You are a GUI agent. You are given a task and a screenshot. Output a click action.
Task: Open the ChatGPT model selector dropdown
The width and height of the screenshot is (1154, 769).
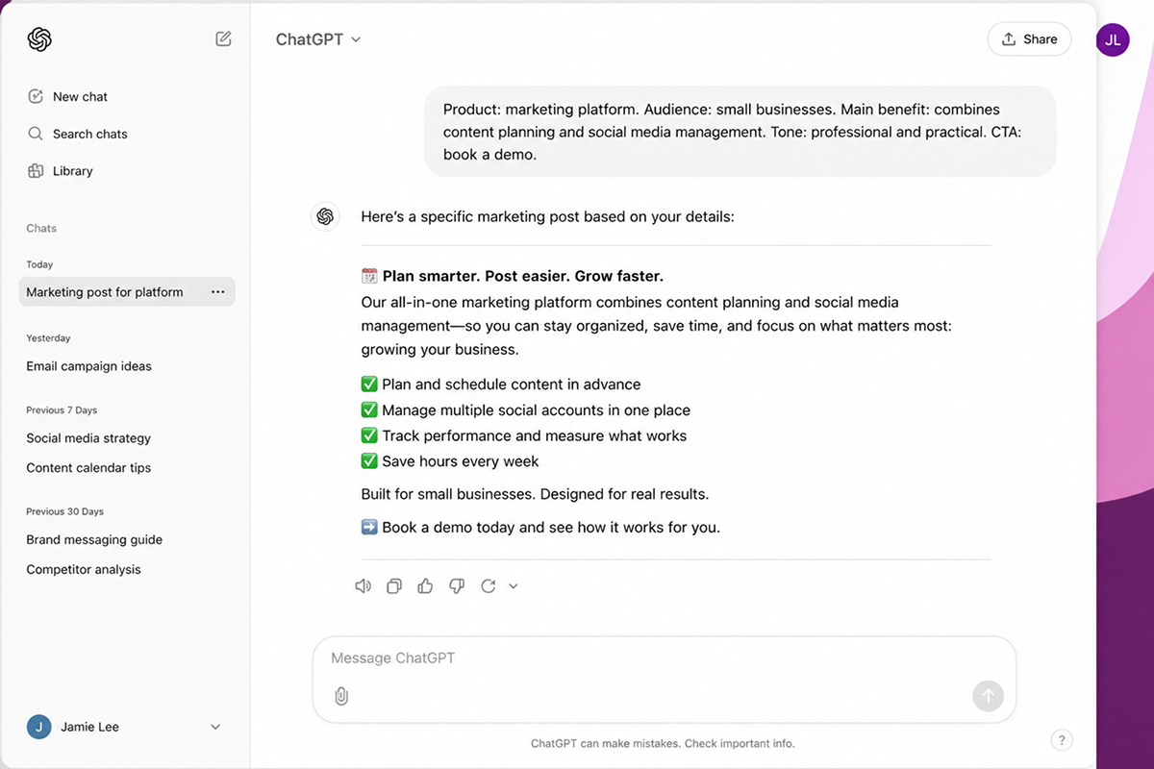(318, 39)
